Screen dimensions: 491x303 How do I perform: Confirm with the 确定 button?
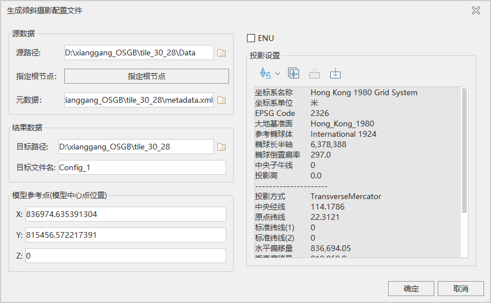point(411,289)
